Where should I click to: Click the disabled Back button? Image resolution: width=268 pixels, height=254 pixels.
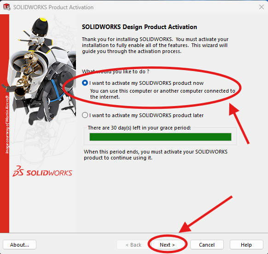tap(134, 245)
